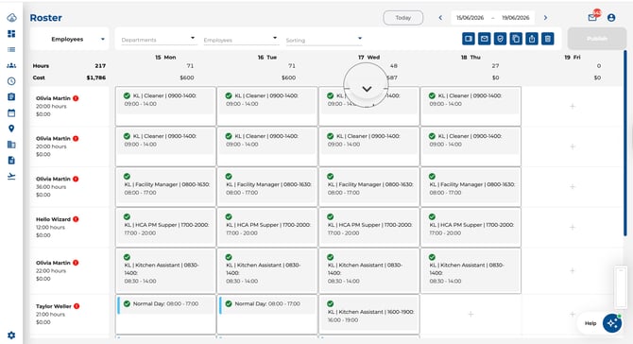
Task: Open the clock icon in sidebar
Action: pyautogui.click(x=11, y=81)
